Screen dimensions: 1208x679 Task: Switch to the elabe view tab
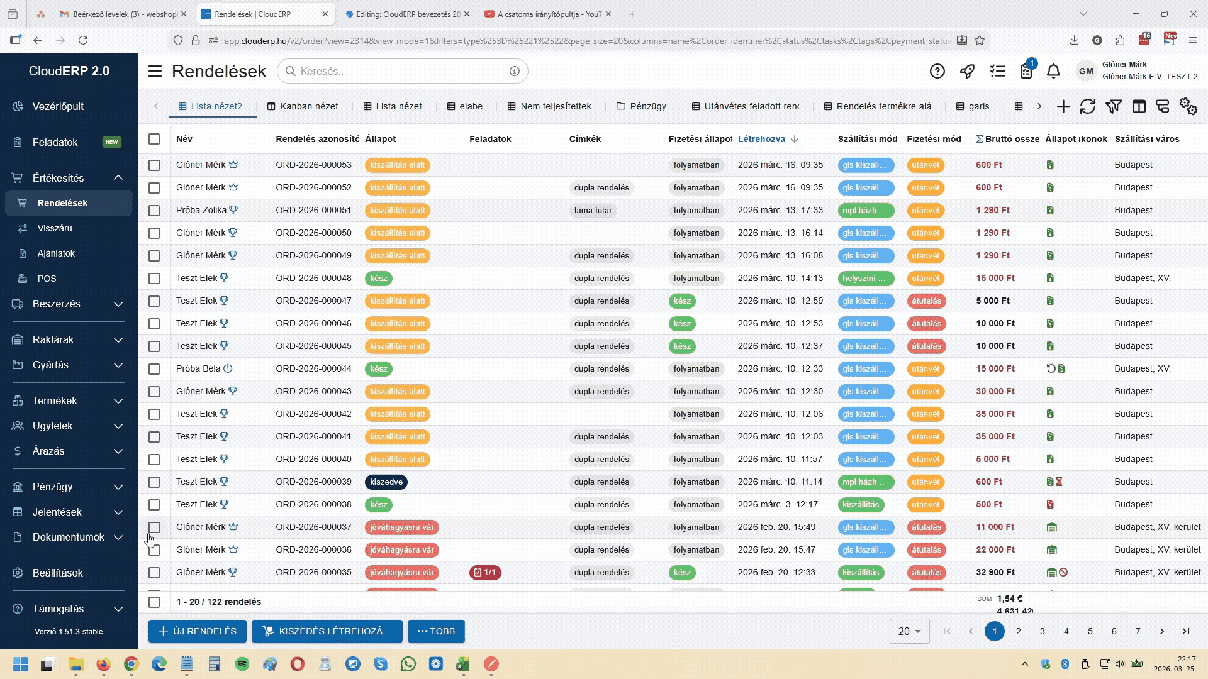465,106
